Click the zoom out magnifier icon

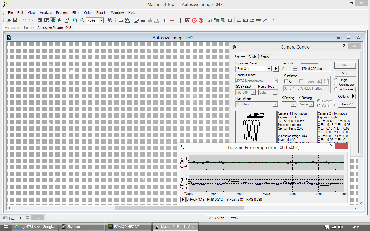pyautogui.click(x=82, y=20)
